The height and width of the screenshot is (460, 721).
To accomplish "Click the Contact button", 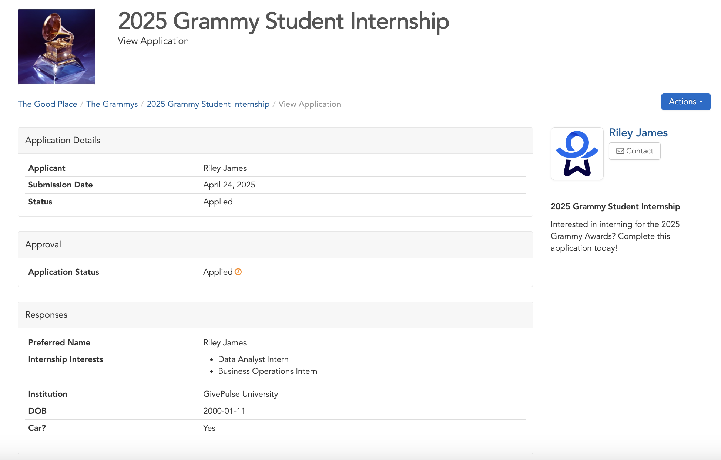I will pyautogui.click(x=634, y=151).
